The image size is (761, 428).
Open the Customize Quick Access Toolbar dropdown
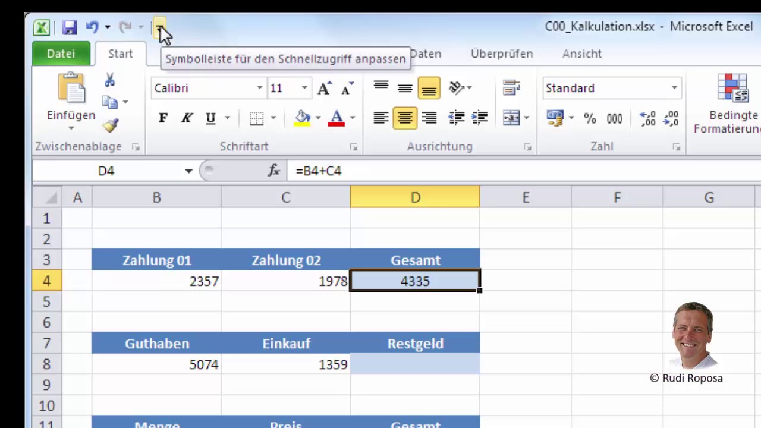coord(159,27)
